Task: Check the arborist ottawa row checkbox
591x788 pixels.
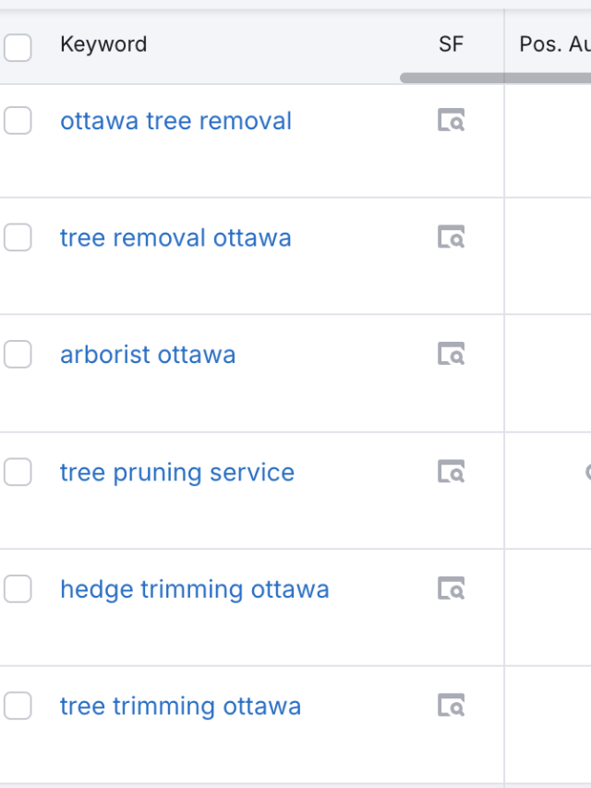Action: tap(18, 354)
